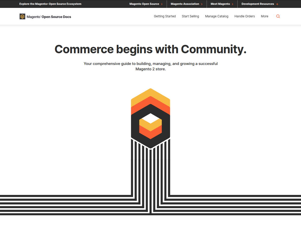Image resolution: width=301 pixels, height=226 pixels.
Task: Follow the Magento Open Source link
Action: point(144,4)
